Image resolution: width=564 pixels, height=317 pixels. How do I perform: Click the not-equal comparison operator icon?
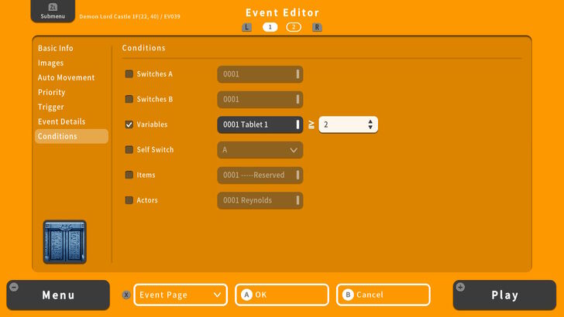point(311,124)
